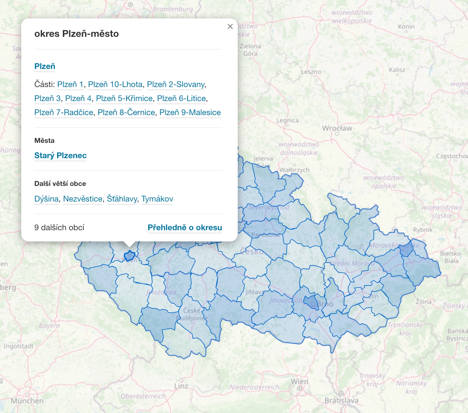Image resolution: width=468 pixels, height=413 pixels.
Task: Select the Plzeň 10-Lhota link
Action: pos(115,85)
